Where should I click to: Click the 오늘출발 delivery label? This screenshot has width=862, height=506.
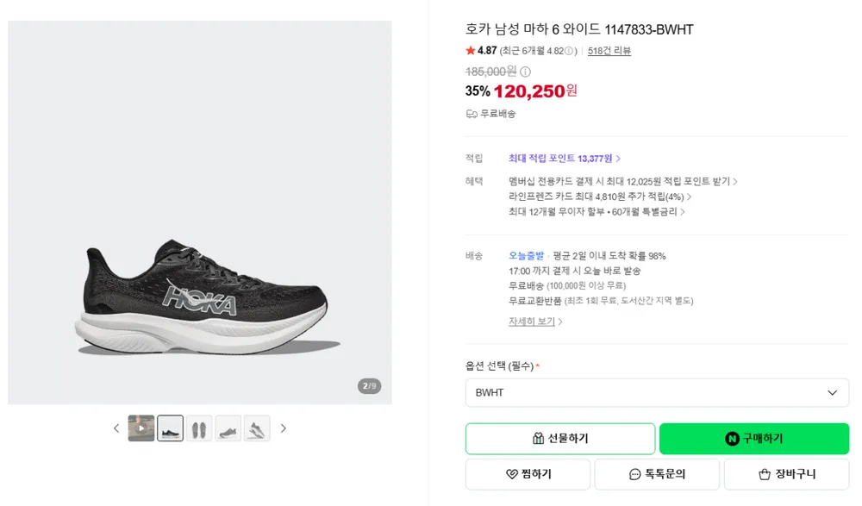click(x=526, y=256)
